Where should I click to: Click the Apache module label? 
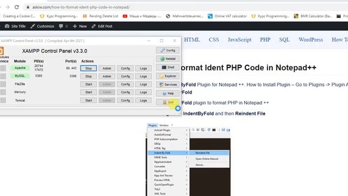[x=20, y=68]
